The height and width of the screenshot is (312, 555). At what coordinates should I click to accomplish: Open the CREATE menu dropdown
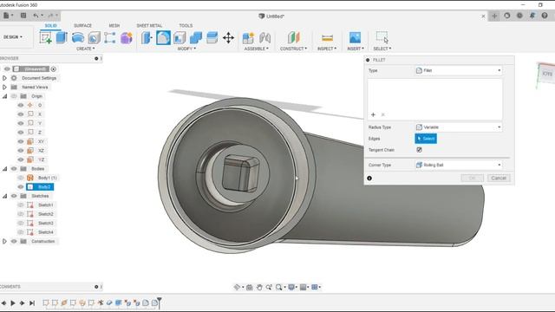click(x=86, y=49)
